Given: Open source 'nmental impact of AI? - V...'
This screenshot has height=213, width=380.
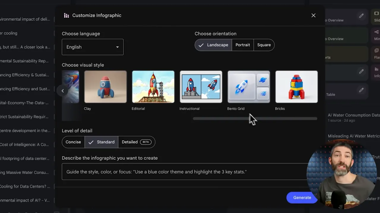Looking at the screenshot, I should click(x=25, y=200).
